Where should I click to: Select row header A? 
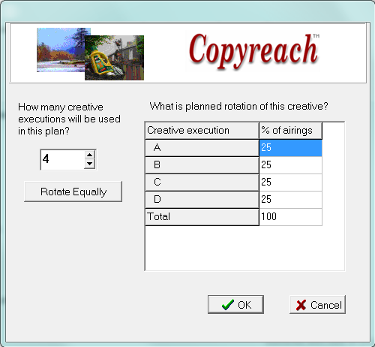click(x=202, y=148)
